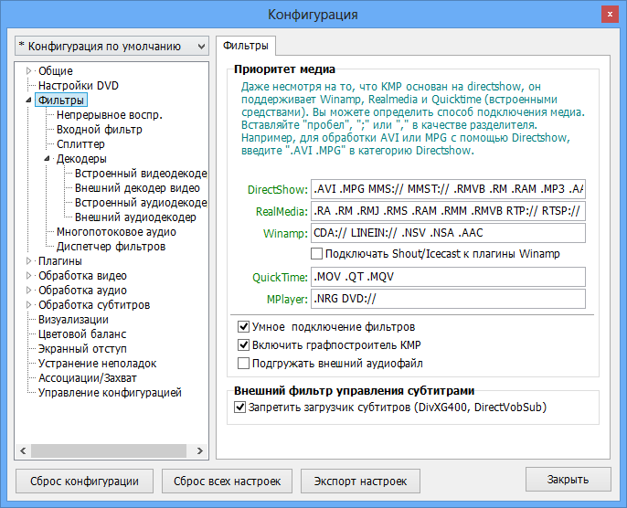Select the Фильтры tab
The image size is (627, 508).
[x=246, y=46]
